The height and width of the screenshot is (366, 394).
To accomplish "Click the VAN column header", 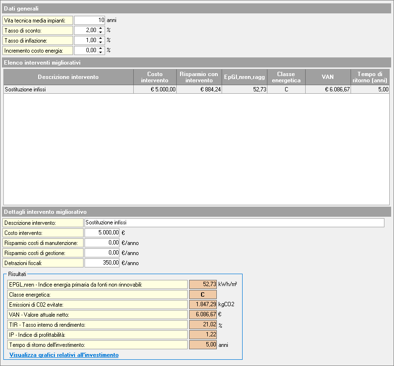I will tap(328, 77).
